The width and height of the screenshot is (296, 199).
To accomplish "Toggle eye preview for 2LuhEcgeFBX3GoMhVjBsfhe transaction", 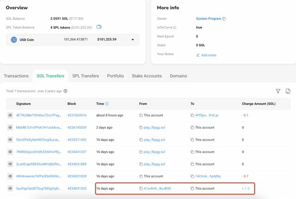I will click(10, 164).
